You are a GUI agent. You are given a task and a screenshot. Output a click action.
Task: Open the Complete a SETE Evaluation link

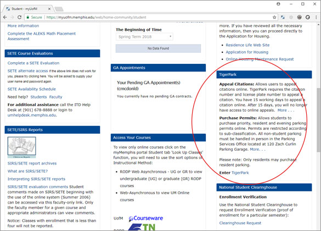33,63
